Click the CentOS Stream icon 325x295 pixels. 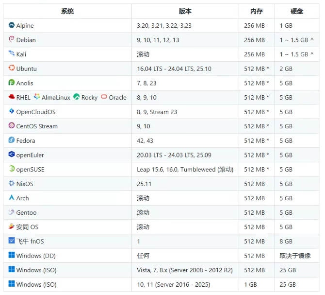(x=12, y=126)
